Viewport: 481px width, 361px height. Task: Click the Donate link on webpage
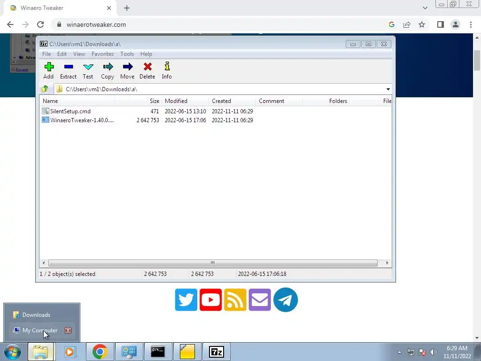tap(22, 70)
